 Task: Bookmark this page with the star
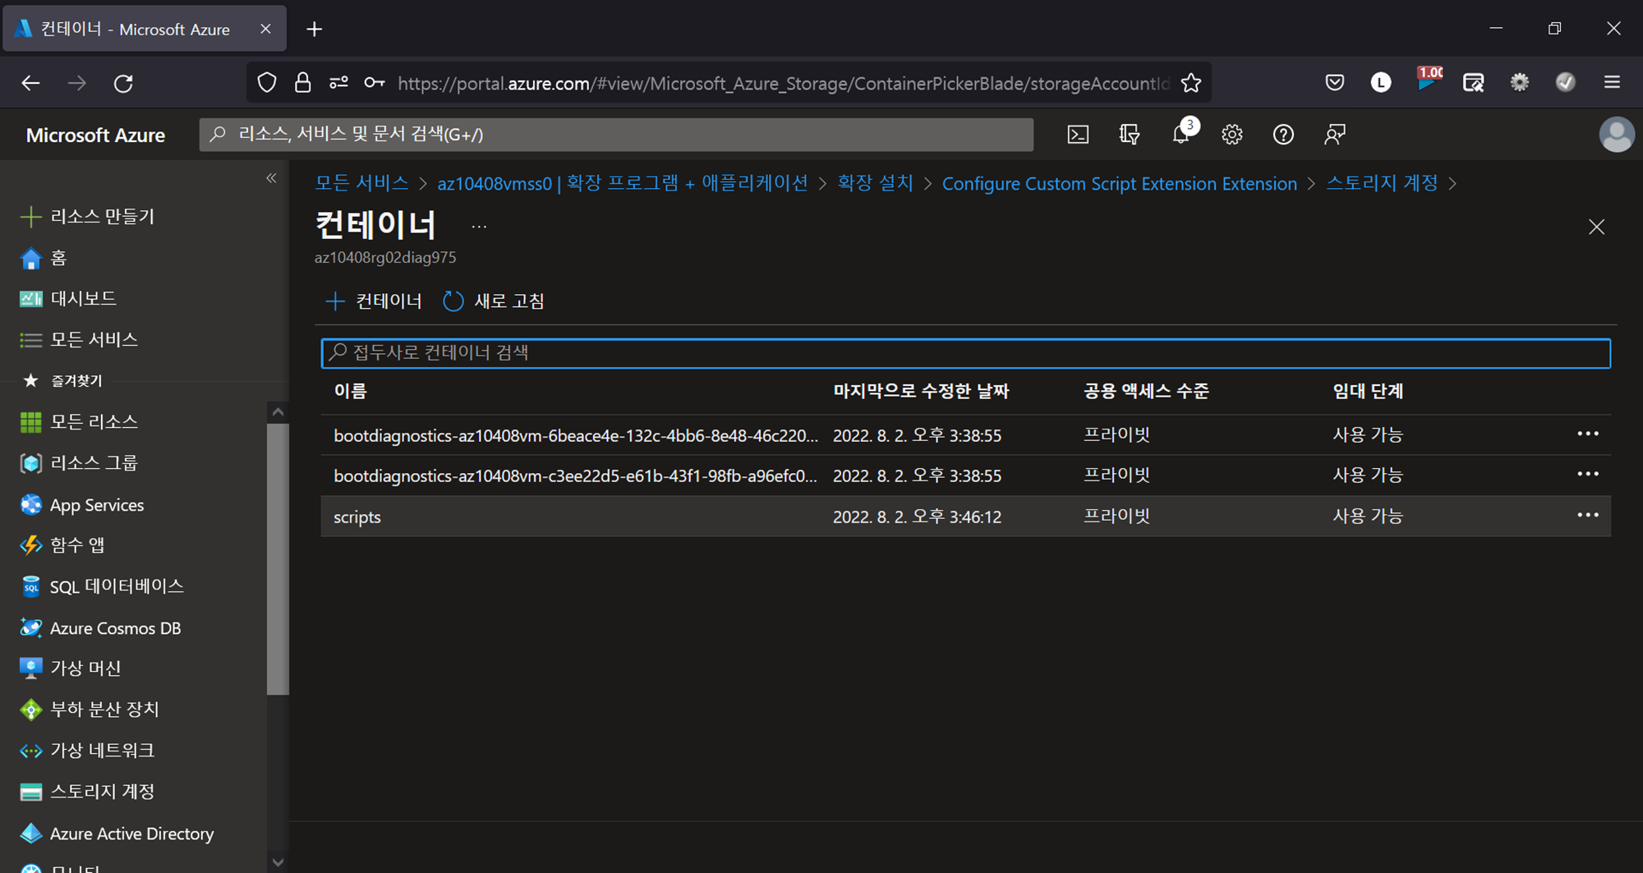coord(1191,83)
